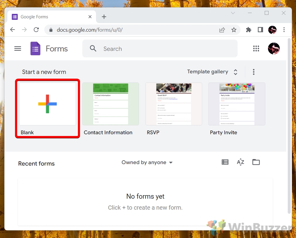The width and height of the screenshot is (296, 238).
Task: Click the 'No forms yet' message
Action: pos(145,196)
